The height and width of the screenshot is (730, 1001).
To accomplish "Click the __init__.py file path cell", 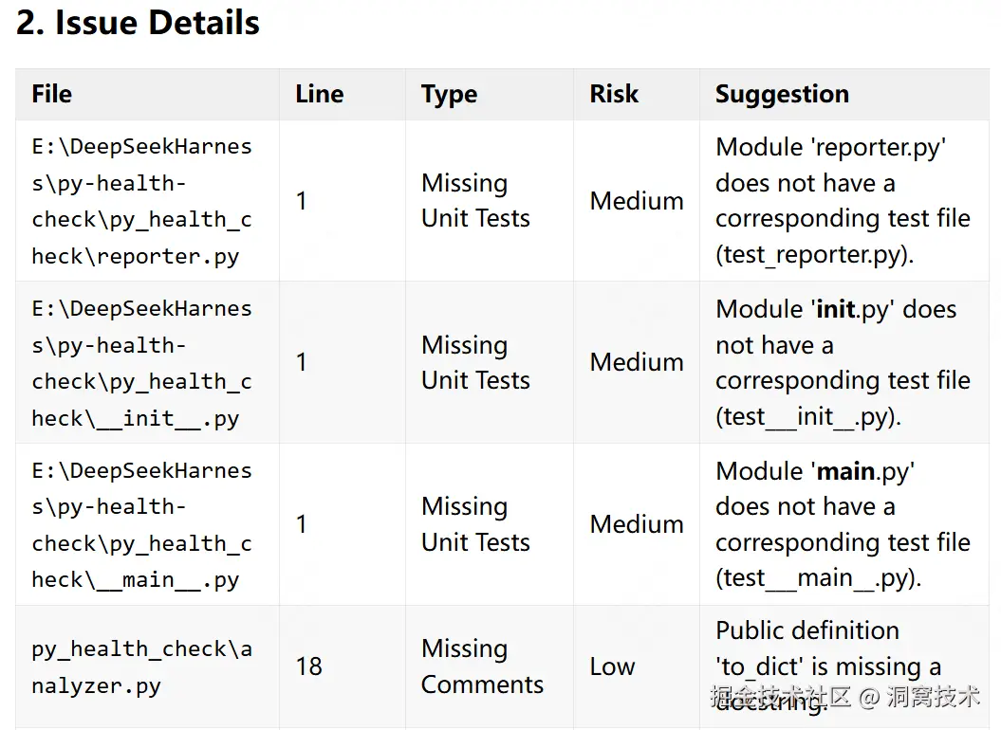I will click(141, 362).
